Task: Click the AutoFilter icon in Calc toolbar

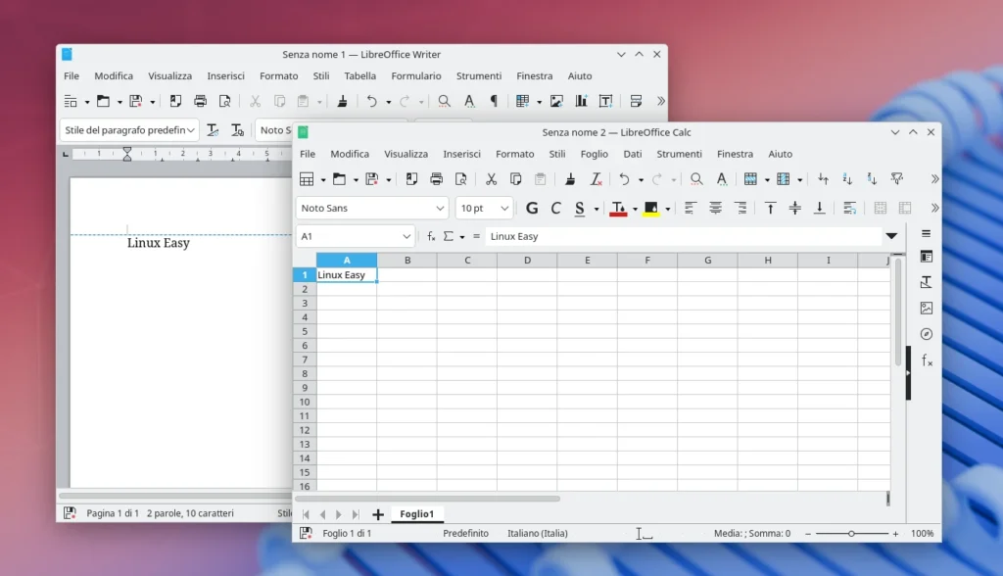Action: click(896, 179)
